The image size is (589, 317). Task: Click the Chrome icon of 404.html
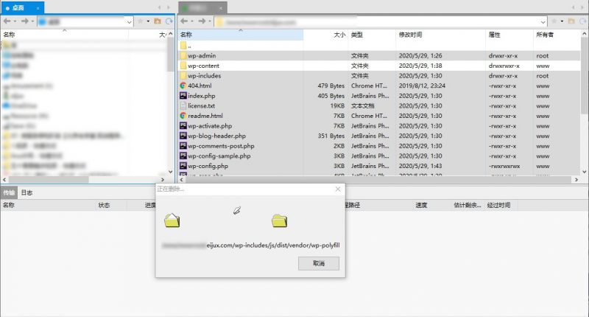point(183,86)
